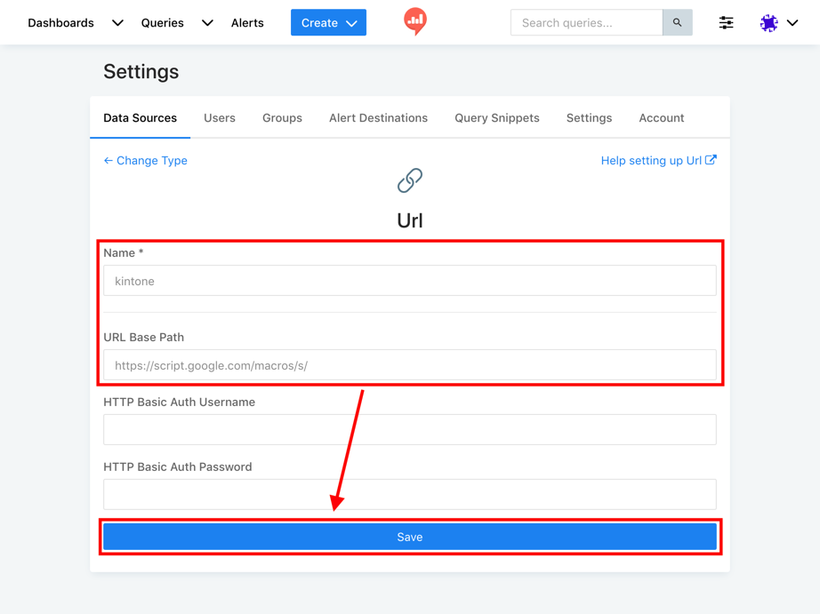This screenshot has width=820, height=614.
Task: Click the Url link chain icon
Action: 409,180
